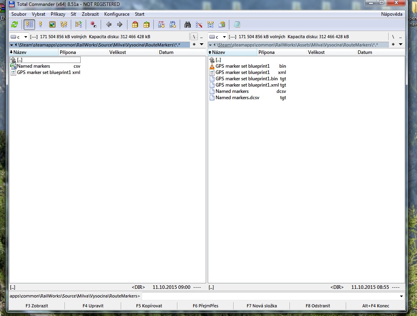Image resolution: width=417 pixels, height=316 pixels.
Task: Click left panel root directory backslash button
Action: 194,37
